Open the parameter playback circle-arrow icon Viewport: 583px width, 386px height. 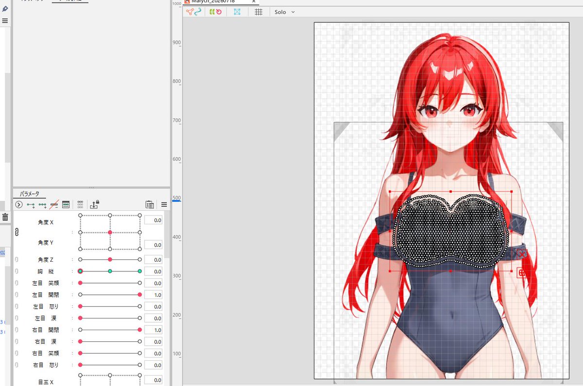tap(19, 204)
